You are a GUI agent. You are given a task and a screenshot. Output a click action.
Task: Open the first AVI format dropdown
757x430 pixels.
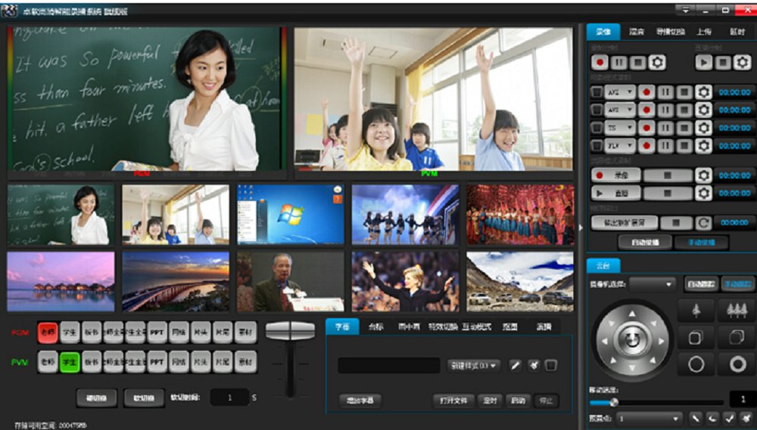[620, 92]
